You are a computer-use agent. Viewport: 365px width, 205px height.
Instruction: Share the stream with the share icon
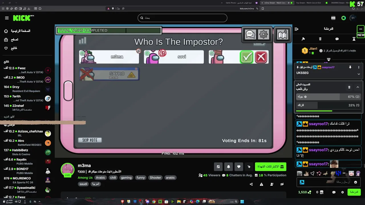(251, 184)
